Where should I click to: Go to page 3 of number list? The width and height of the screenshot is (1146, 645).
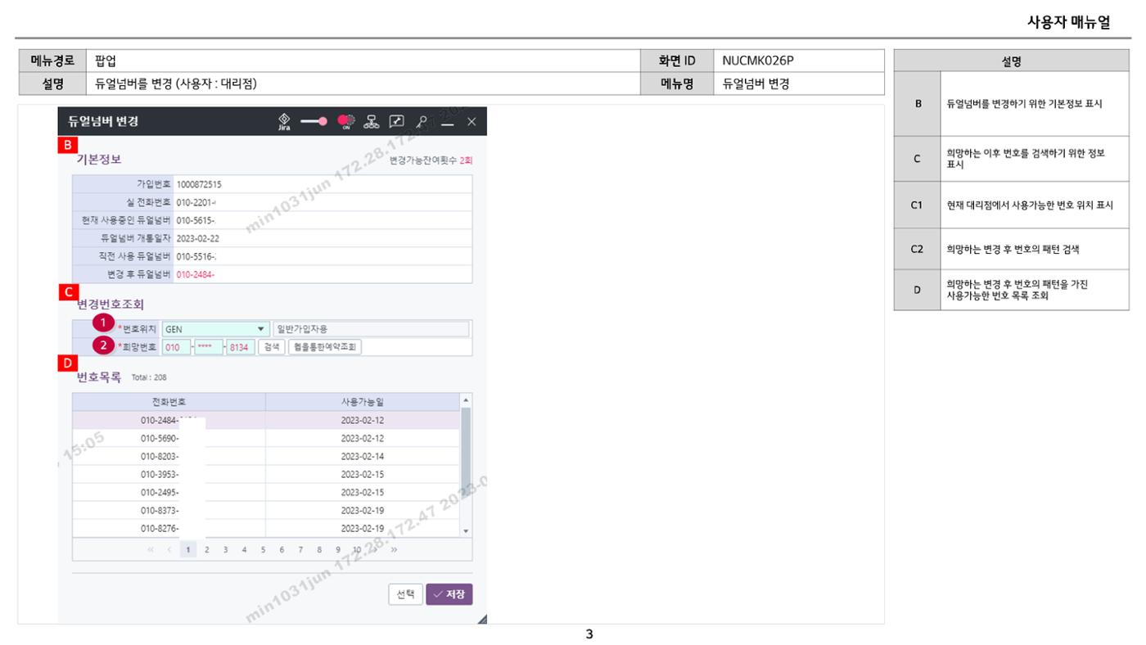click(x=225, y=549)
